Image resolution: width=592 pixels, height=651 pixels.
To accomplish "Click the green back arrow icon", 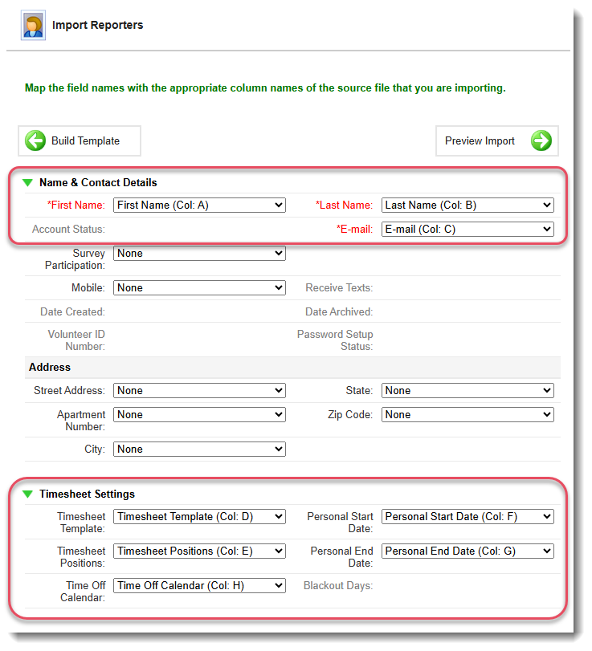I will [x=35, y=140].
